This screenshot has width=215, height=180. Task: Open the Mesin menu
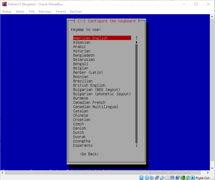point(20,12)
